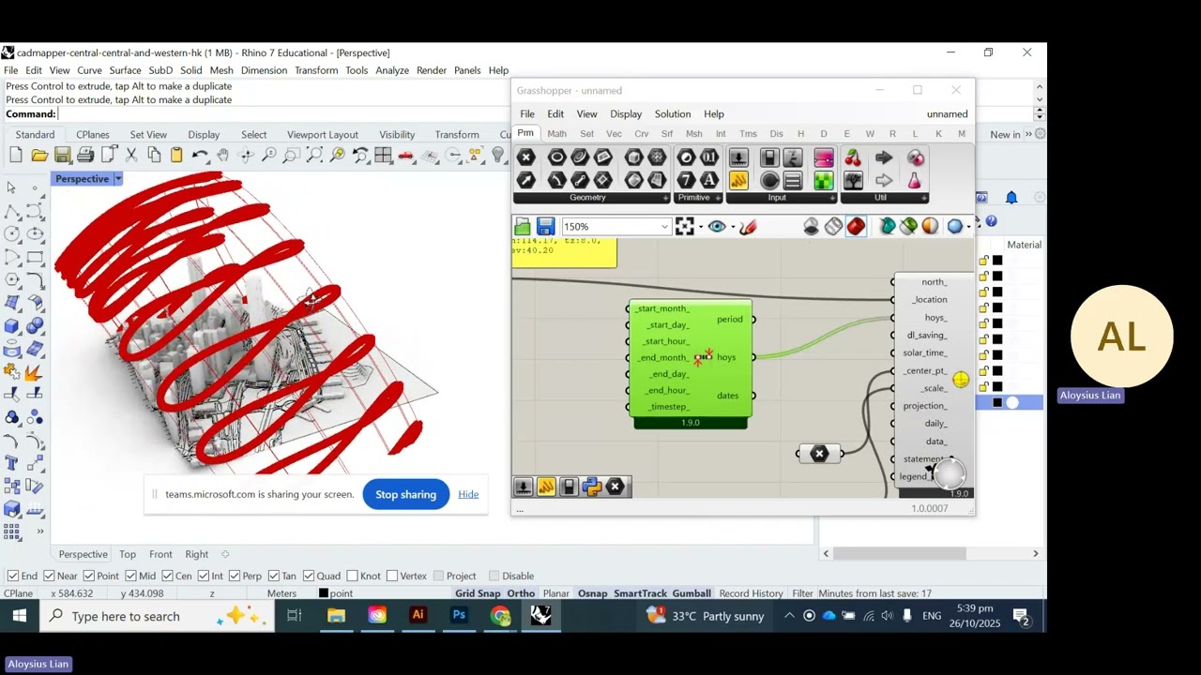The image size is (1201, 675).
Task: Show hidden Windows system tray icons
Action: pos(789,616)
